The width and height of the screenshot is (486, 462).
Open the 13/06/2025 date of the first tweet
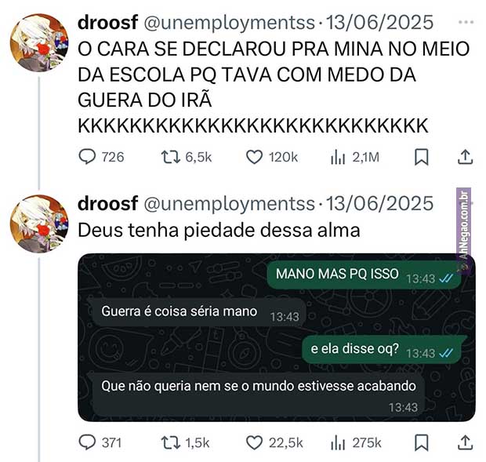click(380, 22)
